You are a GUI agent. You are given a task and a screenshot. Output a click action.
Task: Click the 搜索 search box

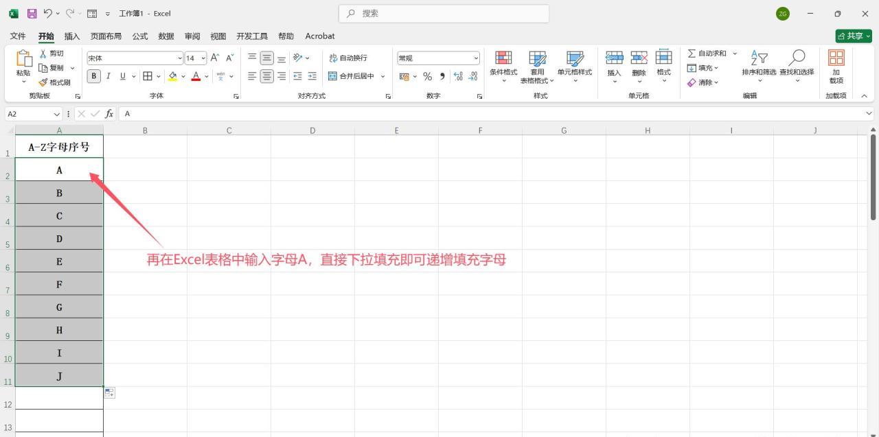pos(444,13)
